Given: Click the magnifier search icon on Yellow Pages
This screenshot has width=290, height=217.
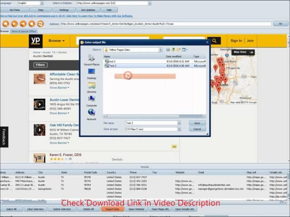Looking at the screenshot, I should click(214, 41).
